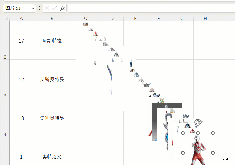Click cell containing 18
Viewport: 235px width, 165px height.
[x=21, y=118]
